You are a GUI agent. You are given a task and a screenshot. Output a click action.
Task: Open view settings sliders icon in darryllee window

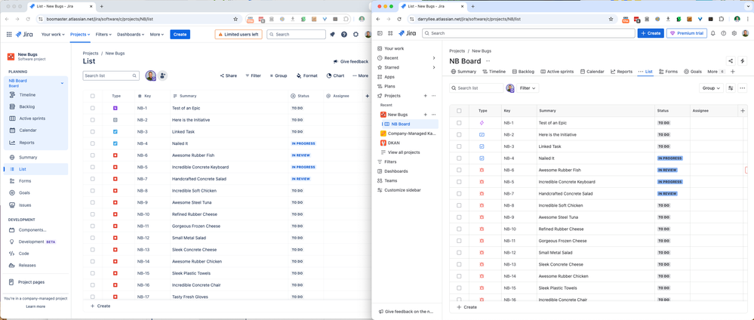pyautogui.click(x=731, y=88)
